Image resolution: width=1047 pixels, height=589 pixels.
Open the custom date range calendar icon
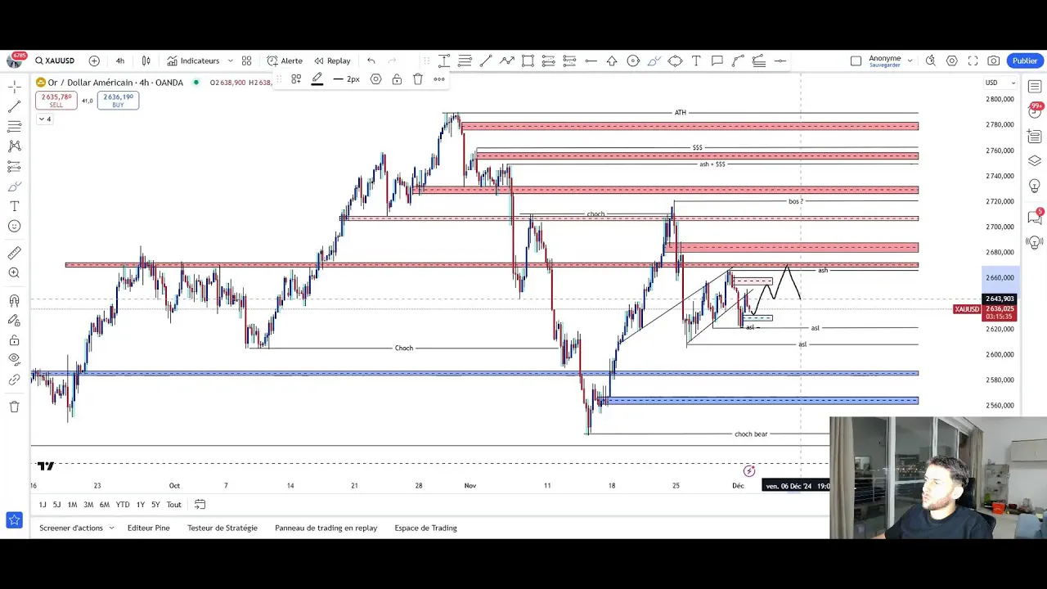coord(200,505)
